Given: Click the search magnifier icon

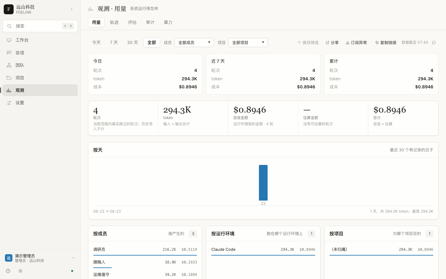Looking at the screenshot, I should click(x=9, y=26).
